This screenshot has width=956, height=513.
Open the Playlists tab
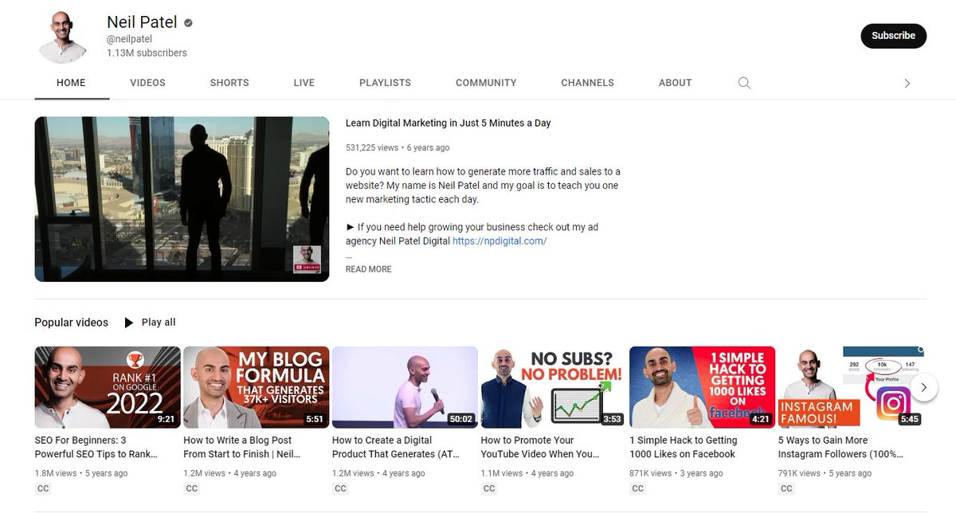point(386,83)
